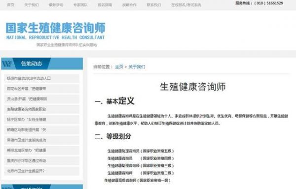This screenshot has width=296, height=189.
Task: Open news item 重庆市沙坪坝区通过市级
Action: click(42, 160)
